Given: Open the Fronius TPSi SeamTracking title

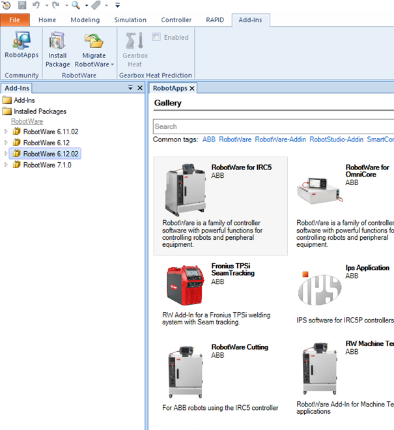Looking at the screenshot, I should [x=232, y=270].
